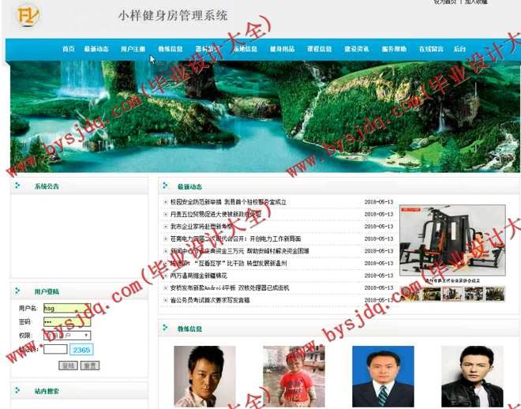The width and height of the screenshot is (521, 409).
Task: Open 场地信息 navigation item
Action: point(245,49)
